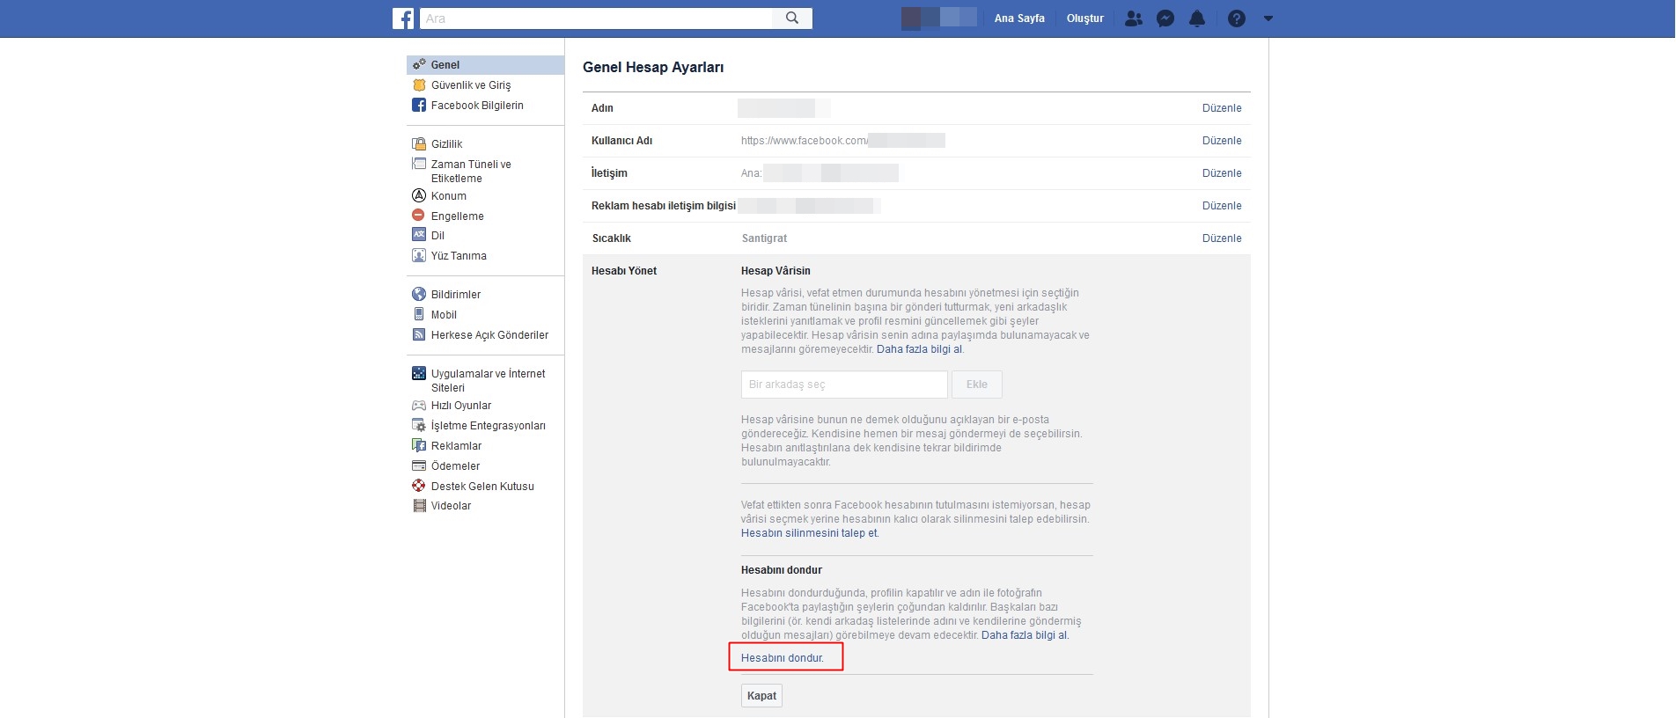The height and width of the screenshot is (718, 1676).
Task: Click the Güvenlik ve Giriş shield icon
Action: point(419,85)
